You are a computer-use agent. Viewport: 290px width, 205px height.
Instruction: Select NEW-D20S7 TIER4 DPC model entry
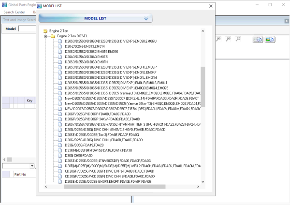coord(132,109)
